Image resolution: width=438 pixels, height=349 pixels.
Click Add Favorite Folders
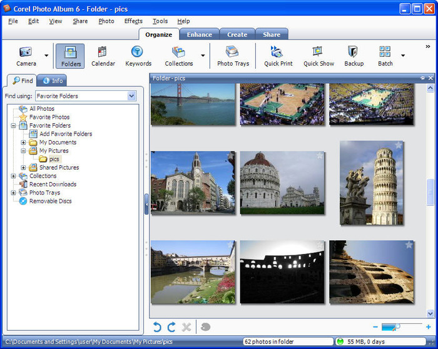(x=66, y=134)
